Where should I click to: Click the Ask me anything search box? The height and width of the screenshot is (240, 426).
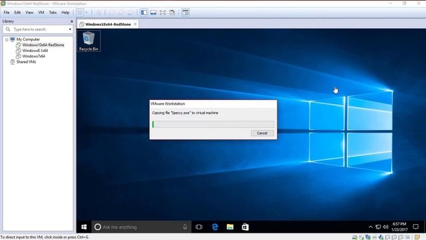(141, 227)
